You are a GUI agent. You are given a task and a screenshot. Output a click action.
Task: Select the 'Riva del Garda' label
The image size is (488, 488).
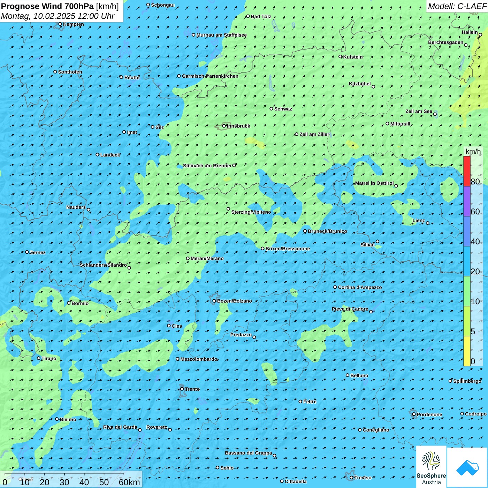point(120,427)
